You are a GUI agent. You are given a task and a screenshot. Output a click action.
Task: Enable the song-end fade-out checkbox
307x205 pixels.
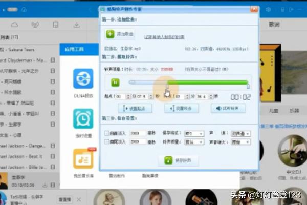coord(107,141)
